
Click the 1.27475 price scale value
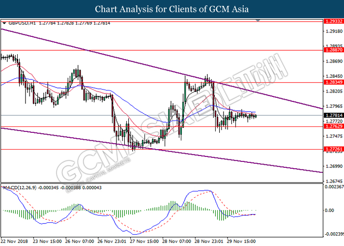tap(334, 136)
